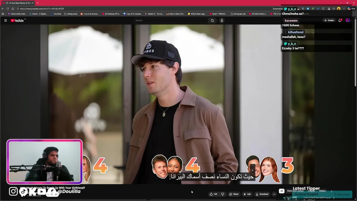Open the Ask AI button

coord(247,194)
